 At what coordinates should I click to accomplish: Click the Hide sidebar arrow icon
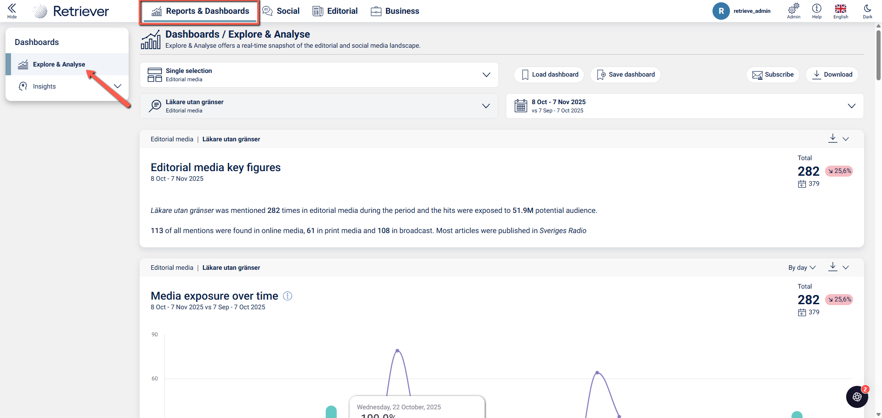click(12, 10)
